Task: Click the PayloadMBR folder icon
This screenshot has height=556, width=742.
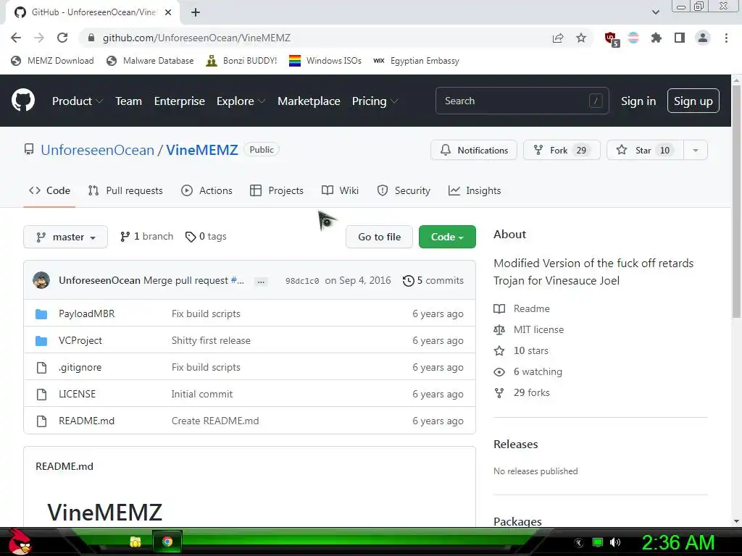Action: tap(41, 314)
